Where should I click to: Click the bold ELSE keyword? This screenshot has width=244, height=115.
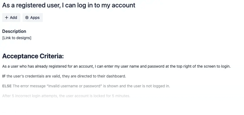(x=7, y=86)
